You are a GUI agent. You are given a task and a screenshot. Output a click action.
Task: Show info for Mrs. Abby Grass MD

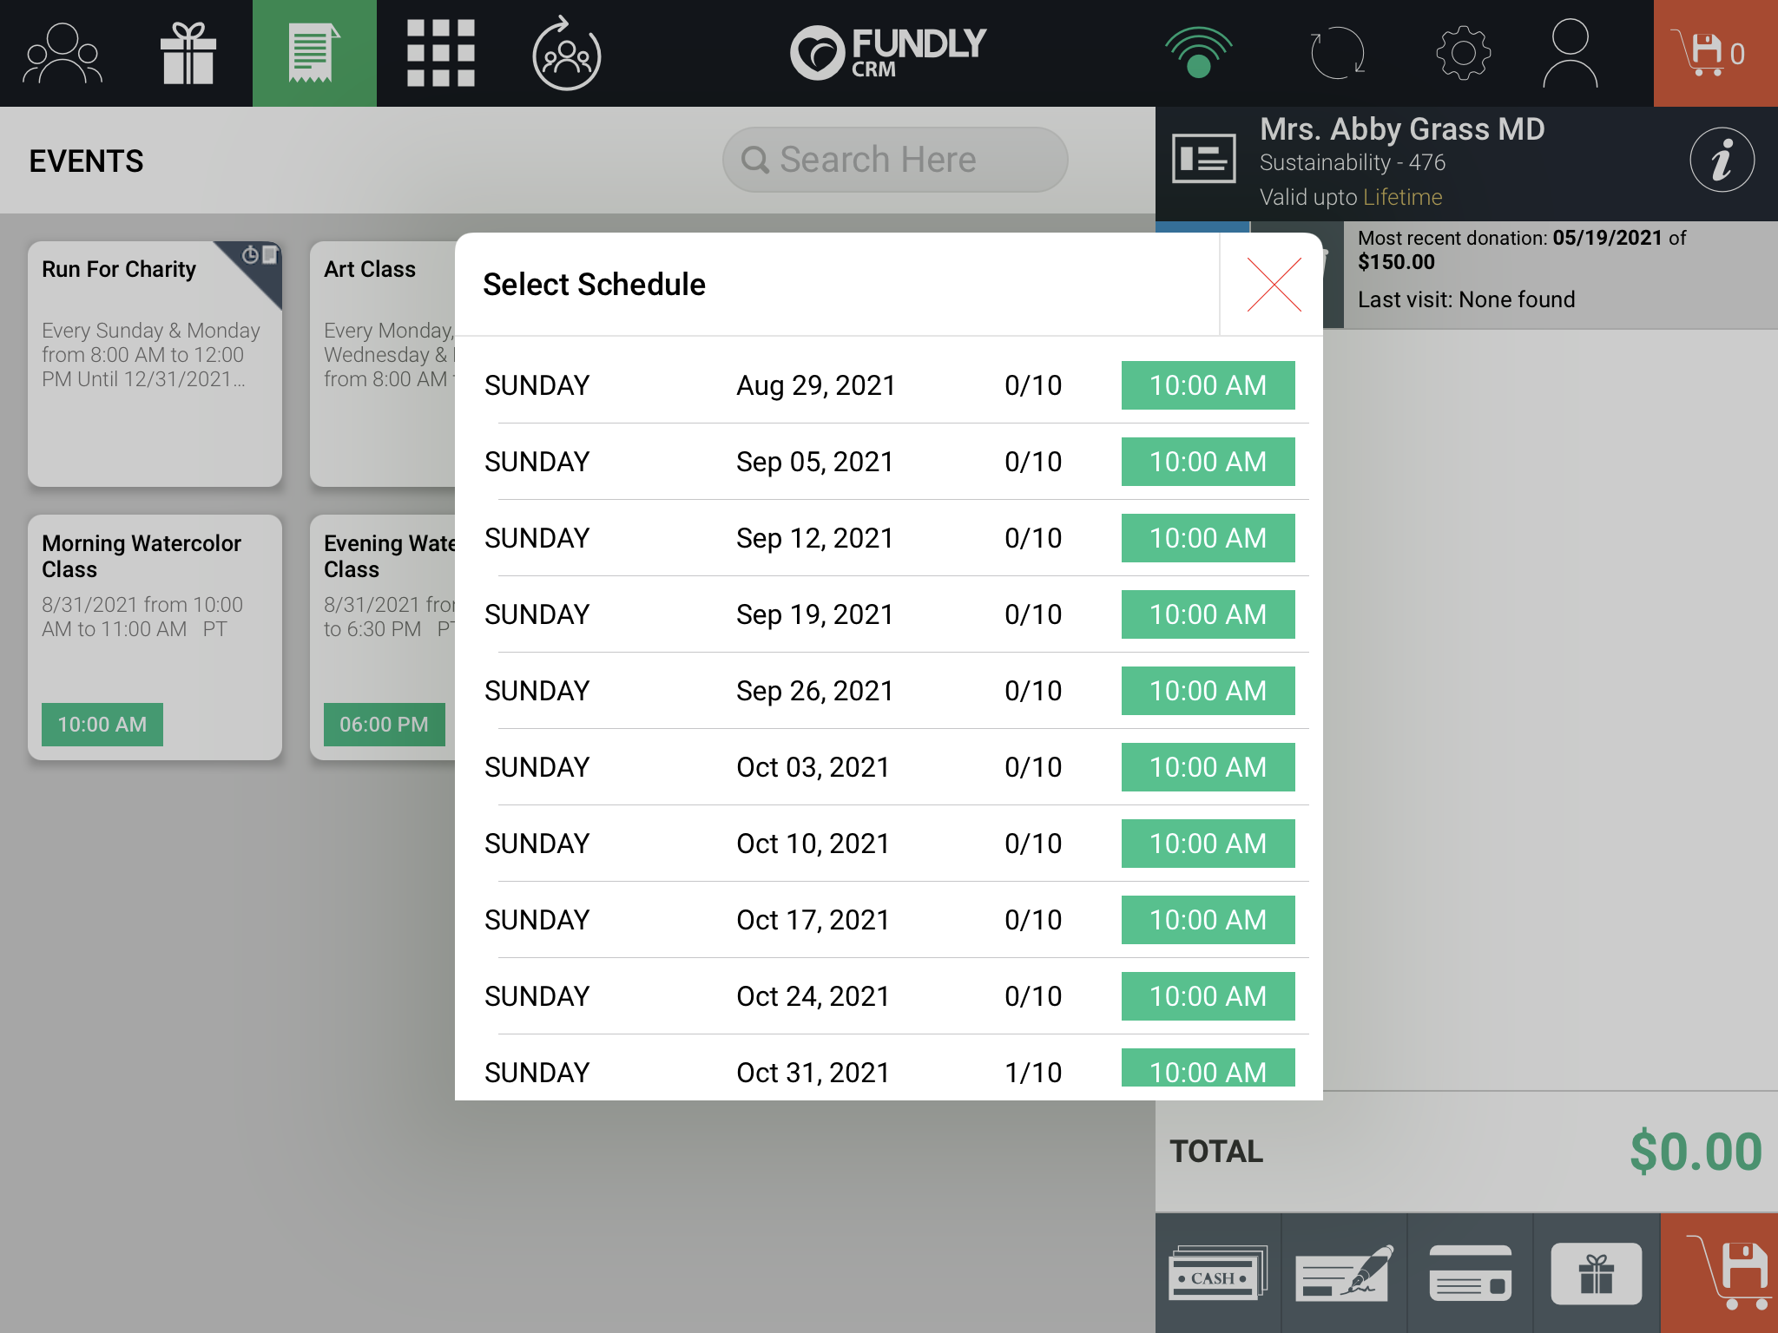point(1722,161)
